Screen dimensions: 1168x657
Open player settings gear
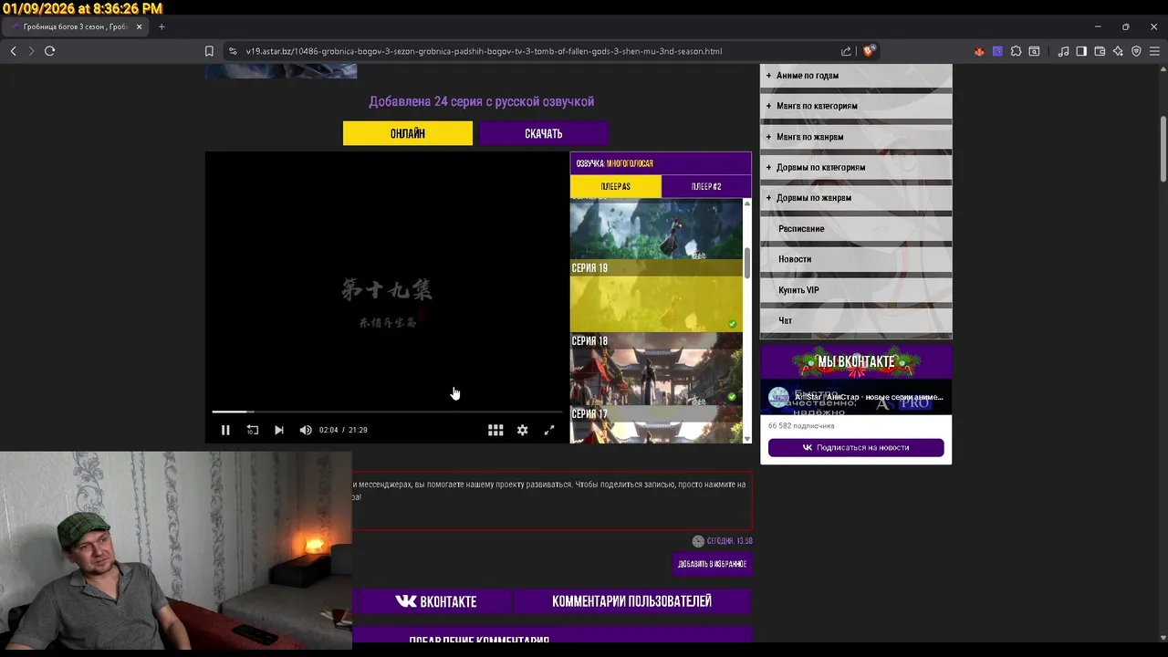pos(522,430)
